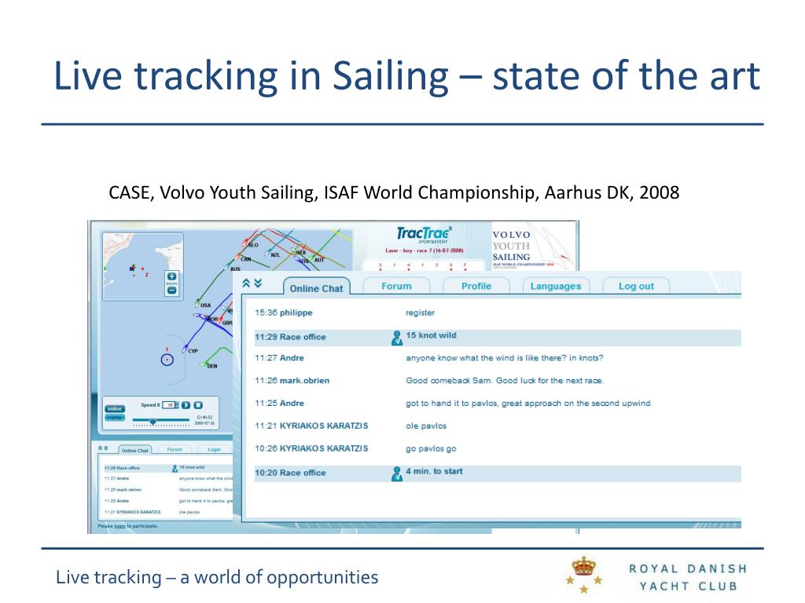Click the '11:25 Andre' chat entry
Screen dimensions: 805x603
[279, 403]
